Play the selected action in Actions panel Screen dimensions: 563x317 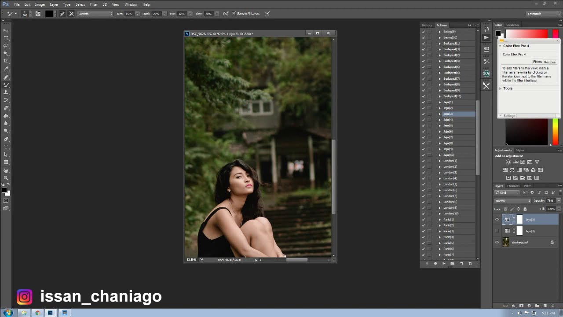(444, 263)
